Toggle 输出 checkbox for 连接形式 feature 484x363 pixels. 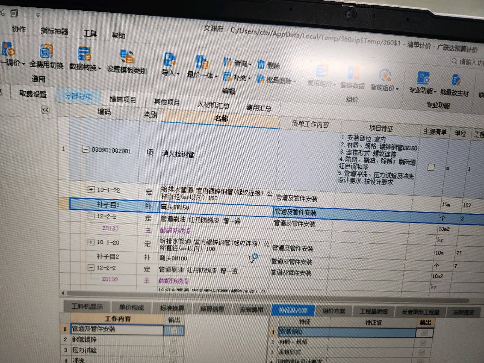click(x=422, y=353)
